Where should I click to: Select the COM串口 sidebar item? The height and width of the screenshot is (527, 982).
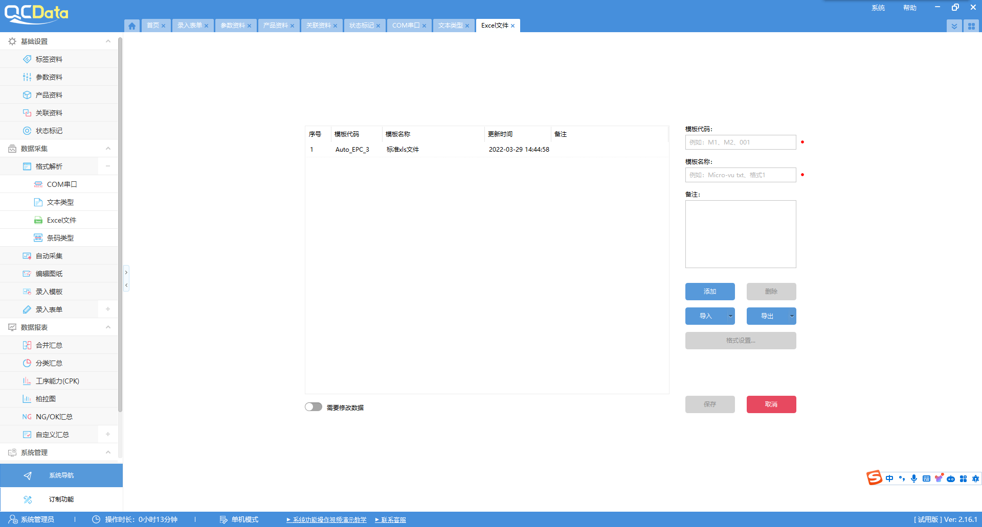(61, 184)
